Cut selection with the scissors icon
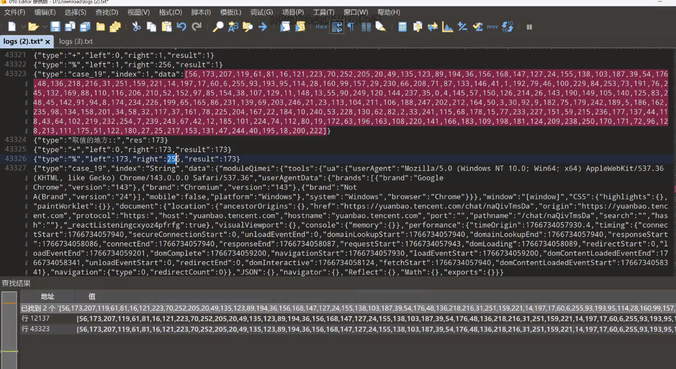The width and height of the screenshot is (676, 369). tap(136, 26)
